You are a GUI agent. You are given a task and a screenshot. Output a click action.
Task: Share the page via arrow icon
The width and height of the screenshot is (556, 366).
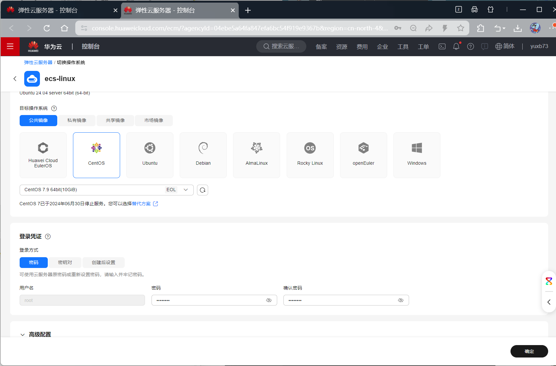(x=429, y=28)
